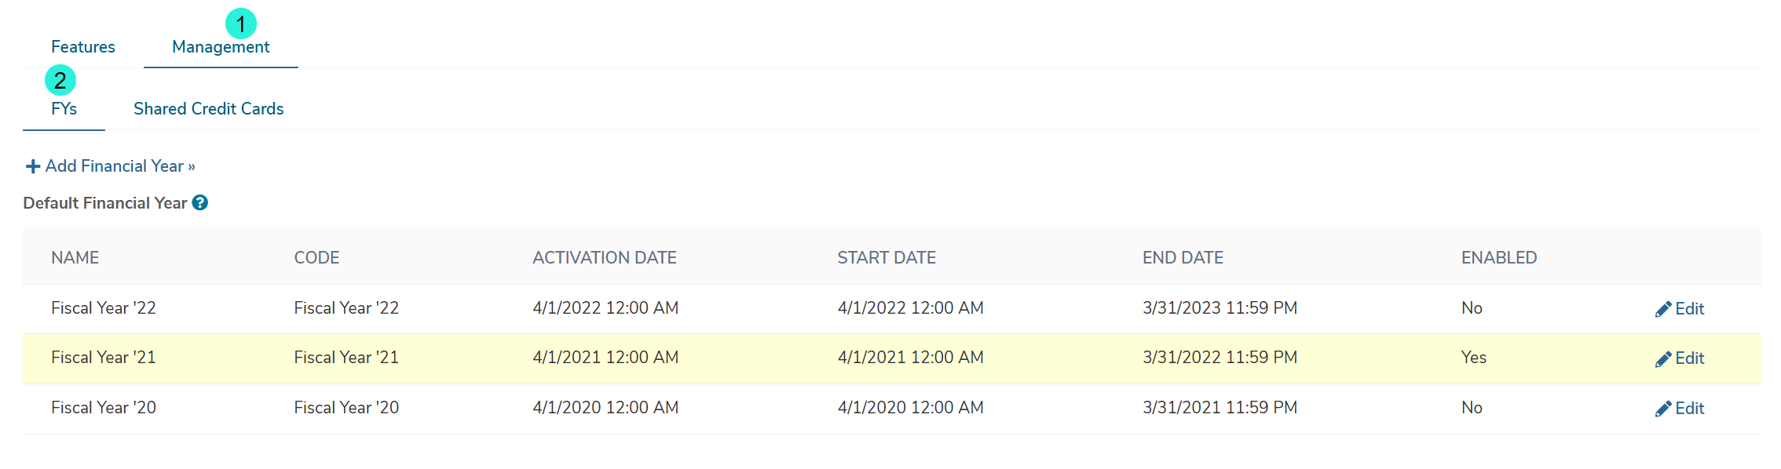This screenshot has height=469, width=1781.
Task: Click pencil icon for Fiscal Year '20
Action: [x=1662, y=409]
